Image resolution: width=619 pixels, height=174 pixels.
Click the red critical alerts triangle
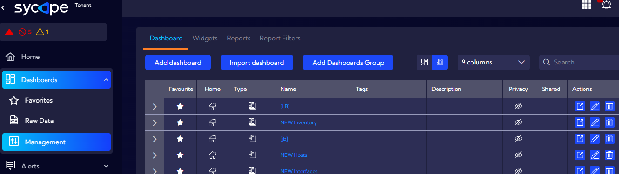(x=9, y=32)
